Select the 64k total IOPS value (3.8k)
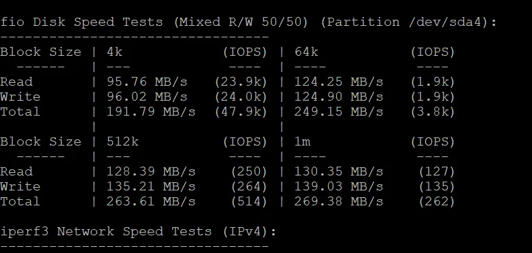This screenshot has width=532, height=253. pos(433,112)
